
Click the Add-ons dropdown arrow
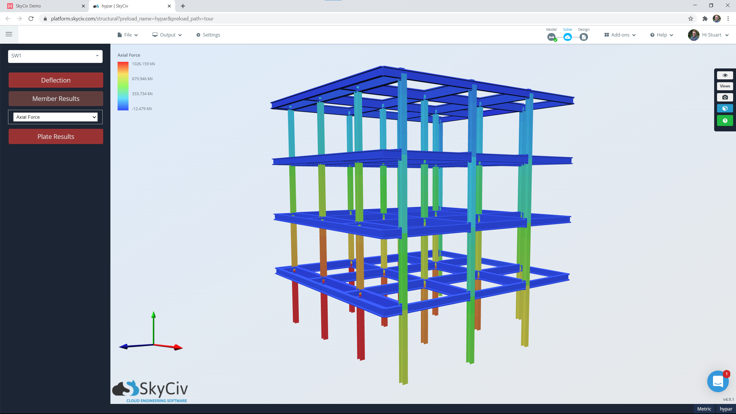(x=633, y=34)
